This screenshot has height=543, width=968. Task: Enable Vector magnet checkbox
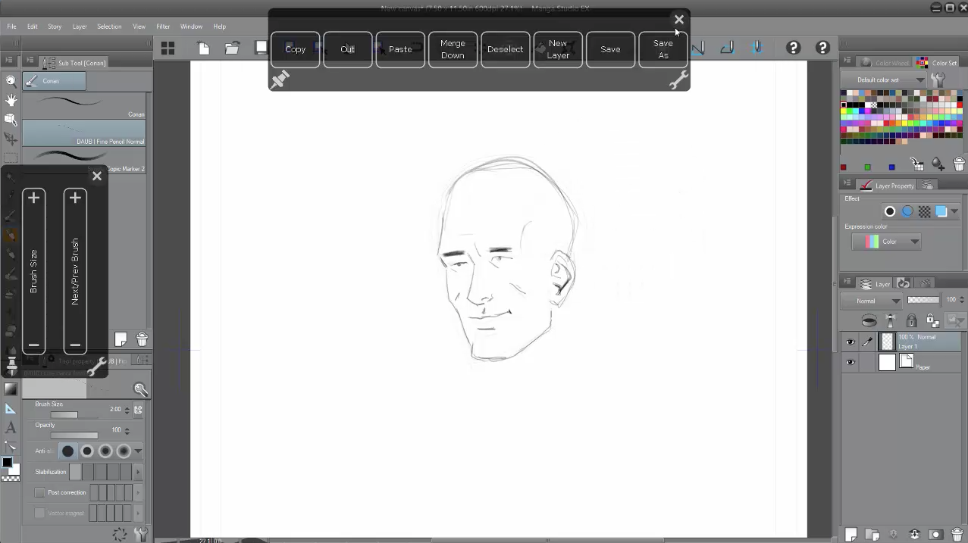pos(40,513)
